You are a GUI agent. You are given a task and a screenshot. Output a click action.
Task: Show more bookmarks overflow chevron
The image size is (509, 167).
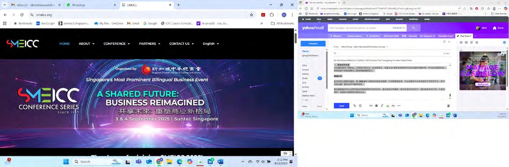click(x=262, y=23)
